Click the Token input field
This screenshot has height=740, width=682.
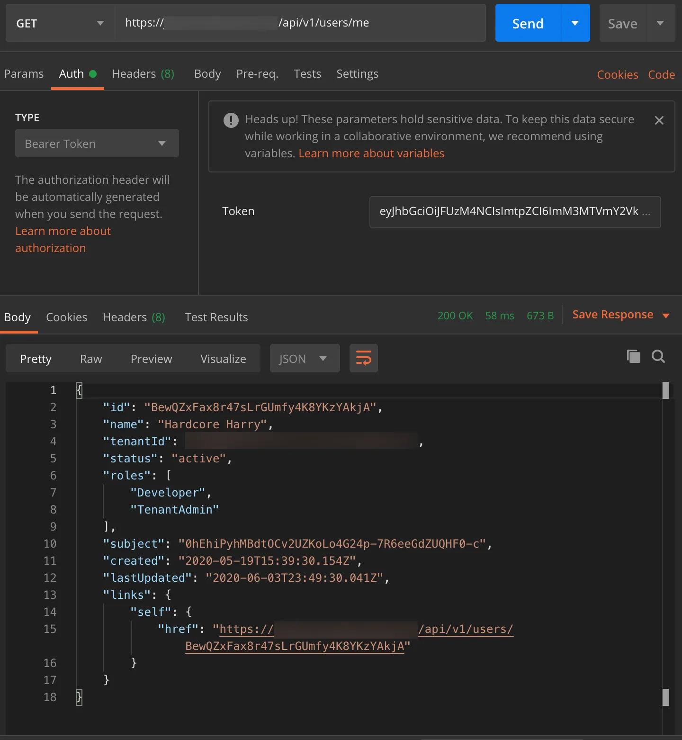tap(515, 212)
